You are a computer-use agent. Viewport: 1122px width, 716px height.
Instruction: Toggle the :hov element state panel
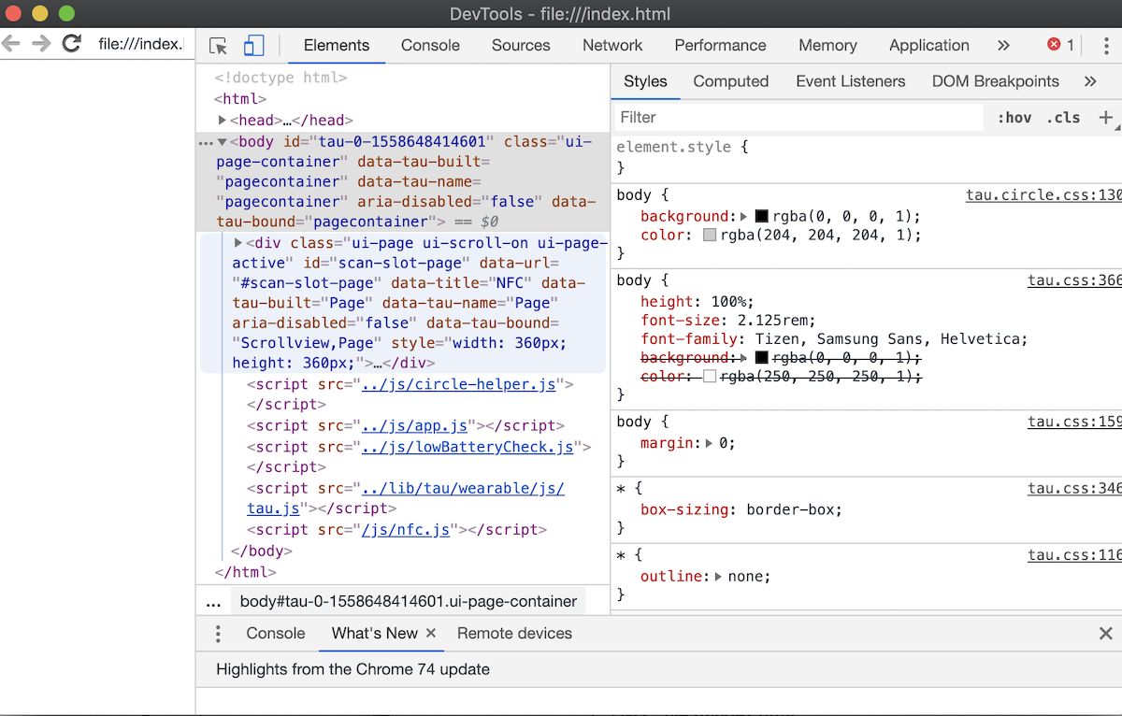click(1014, 118)
